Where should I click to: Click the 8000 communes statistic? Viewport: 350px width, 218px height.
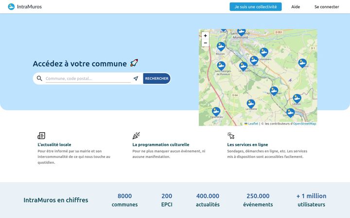click(124, 200)
